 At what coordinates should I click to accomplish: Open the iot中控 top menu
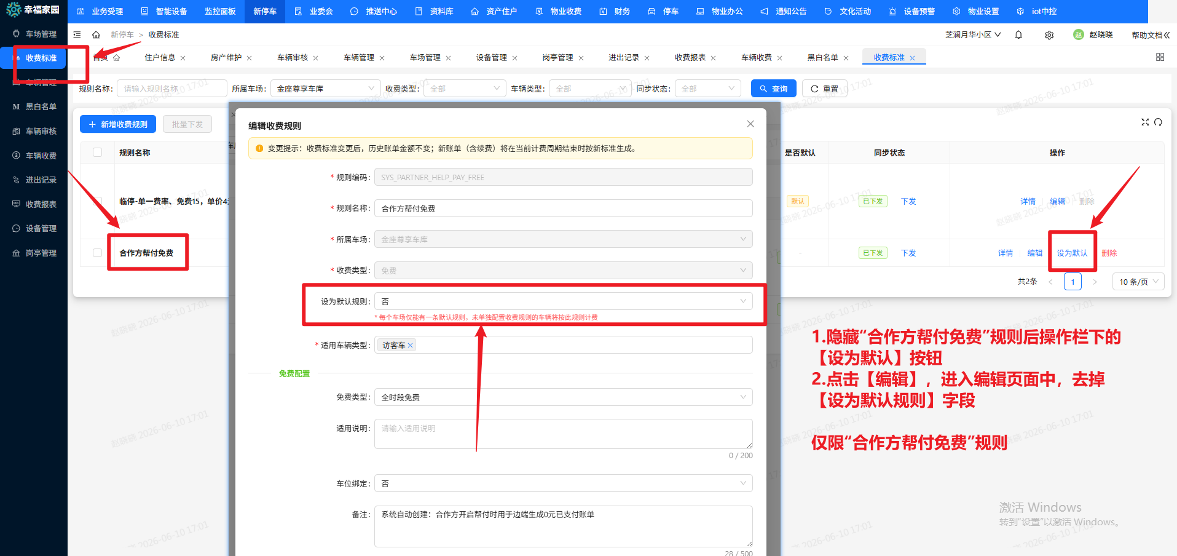pyautogui.click(x=1036, y=11)
